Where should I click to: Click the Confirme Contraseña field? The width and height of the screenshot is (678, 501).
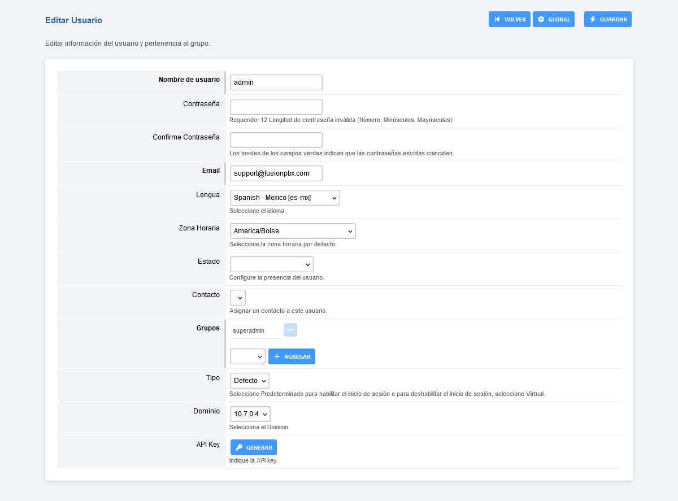click(x=276, y=140)
